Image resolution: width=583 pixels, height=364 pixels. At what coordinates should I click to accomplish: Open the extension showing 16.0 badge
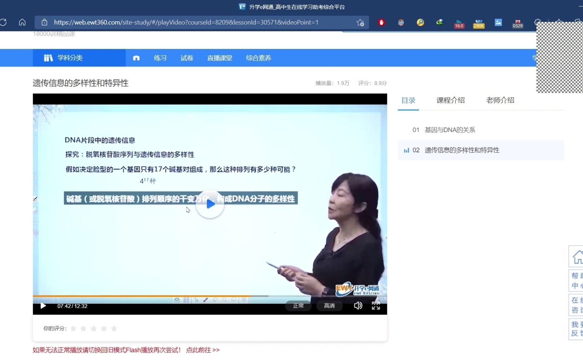click(459, 24)
